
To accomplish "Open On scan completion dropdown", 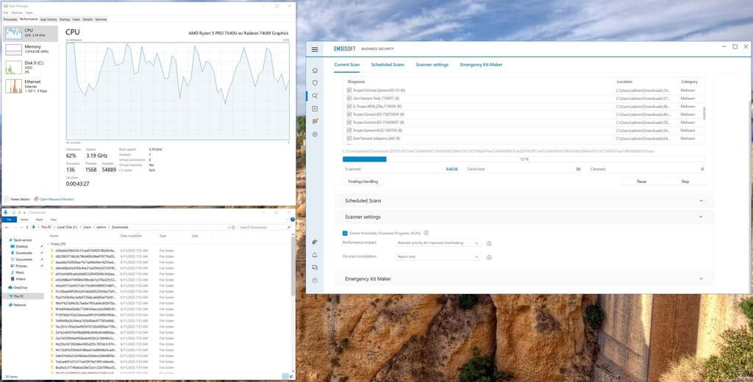I will [x=438, y=256].
